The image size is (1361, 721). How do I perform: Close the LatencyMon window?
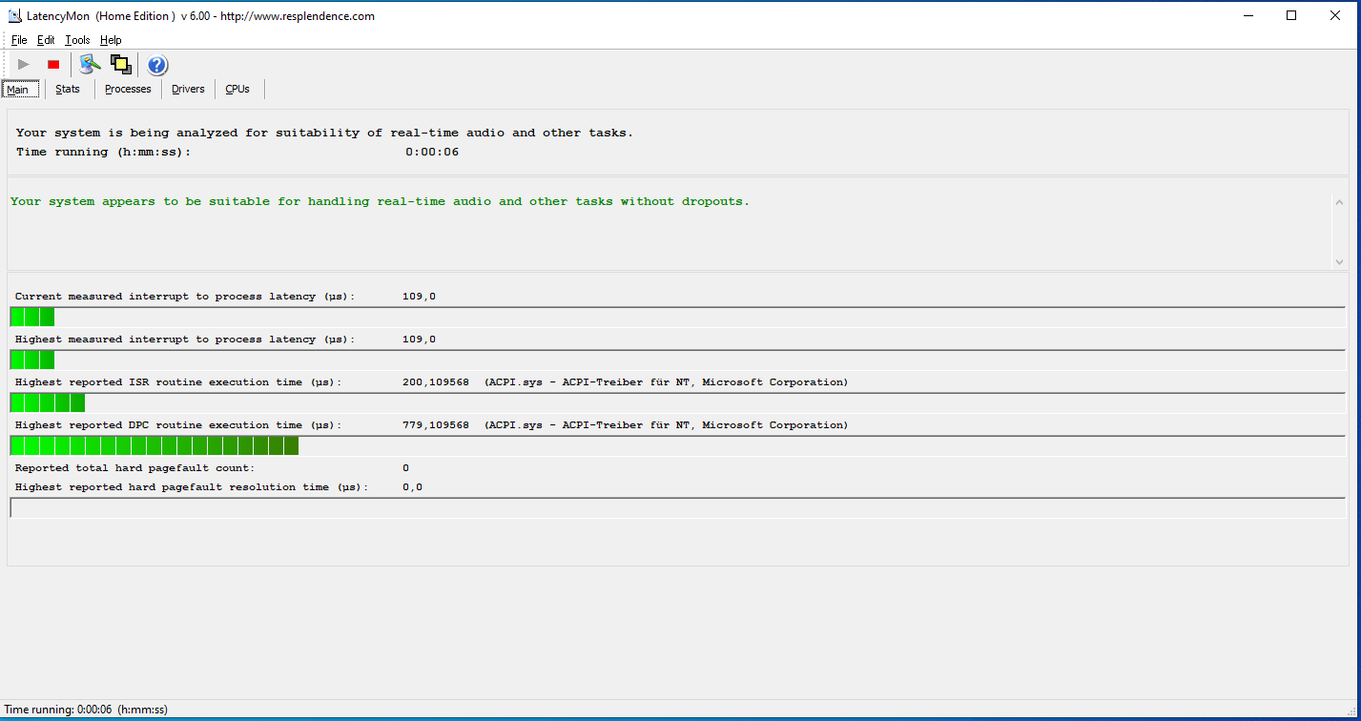(1335, 15)
